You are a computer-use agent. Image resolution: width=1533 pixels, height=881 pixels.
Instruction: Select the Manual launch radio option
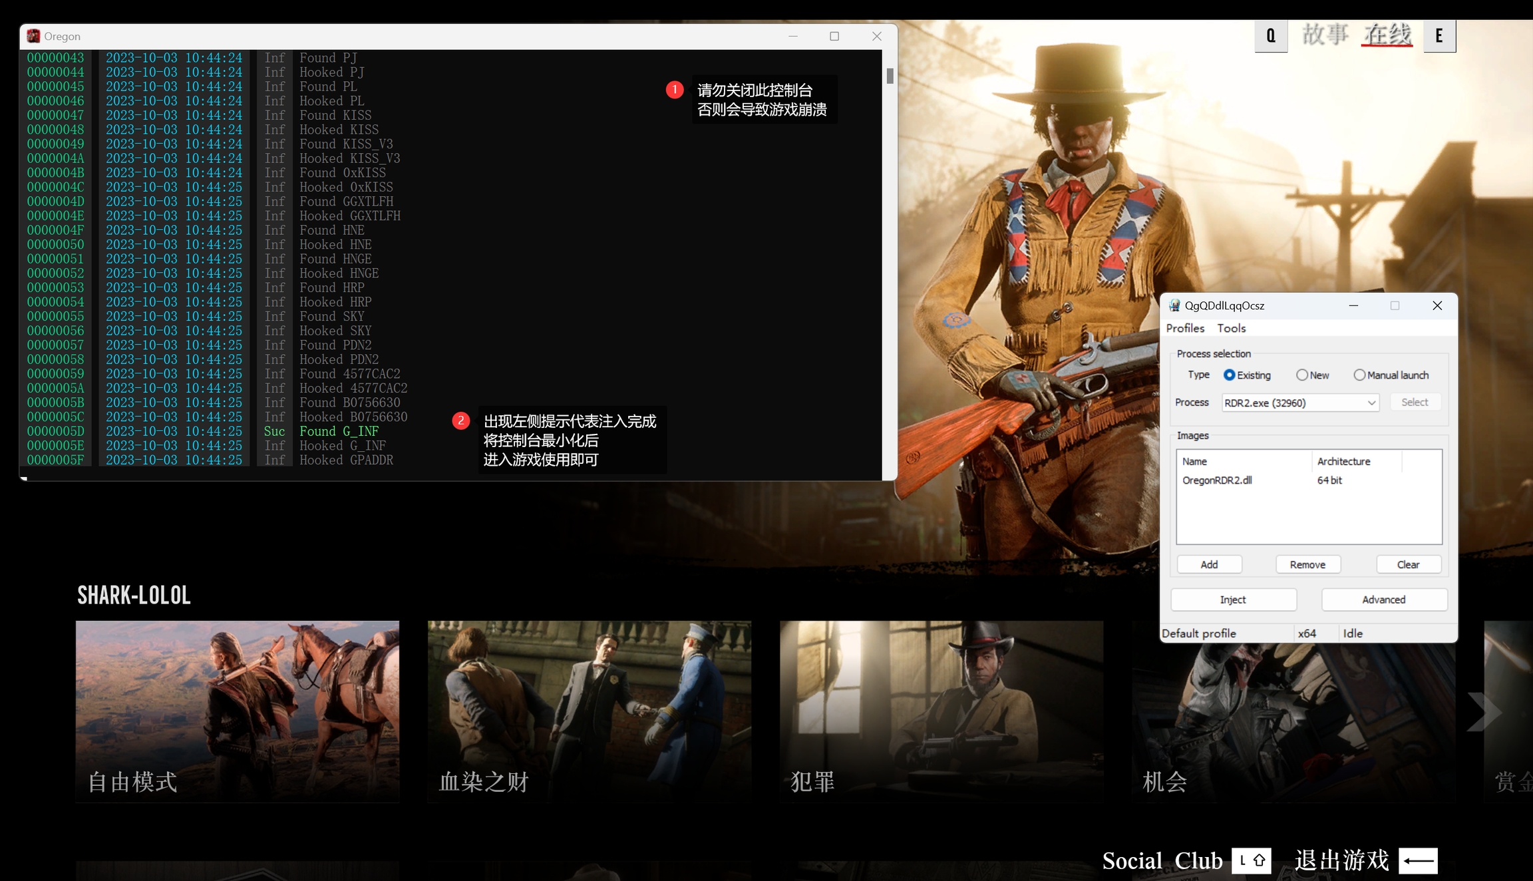point(1359,375)
